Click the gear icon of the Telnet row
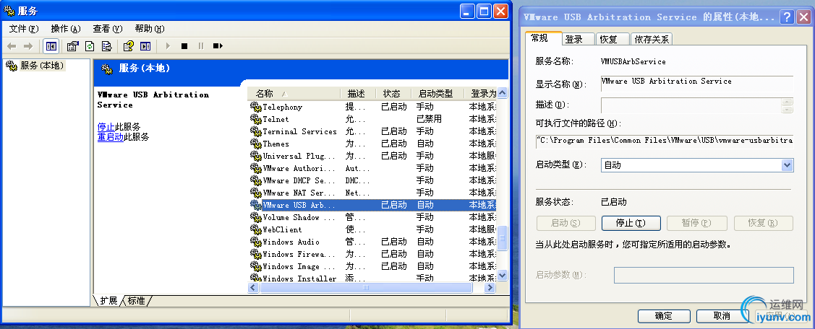815x329 pixels. tap(256, 119)
